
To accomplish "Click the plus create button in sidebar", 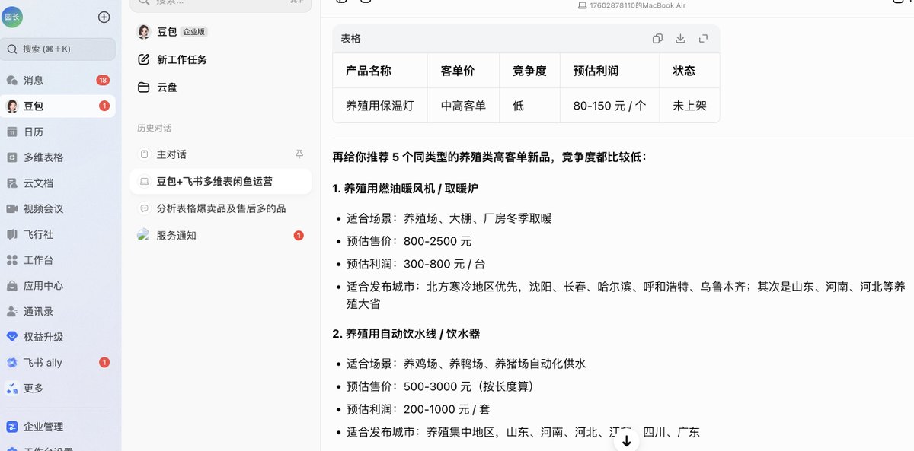I will (x=104, y=17).
